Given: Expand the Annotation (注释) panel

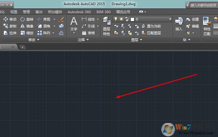Looking at the screenshot, I should 83,40.
